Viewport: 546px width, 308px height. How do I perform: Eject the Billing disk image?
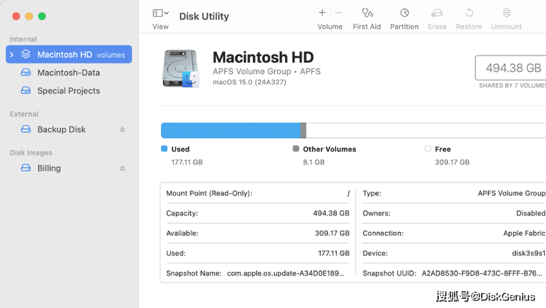(x=122, y=168)
